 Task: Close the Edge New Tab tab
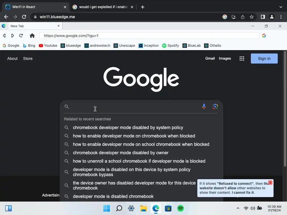[59, 26]
